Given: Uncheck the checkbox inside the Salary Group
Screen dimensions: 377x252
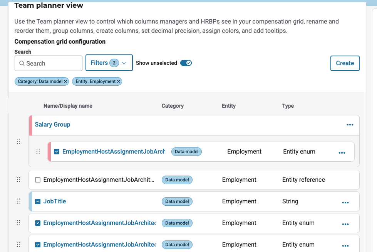Looking at the screenshot, I should pos(57,152).
